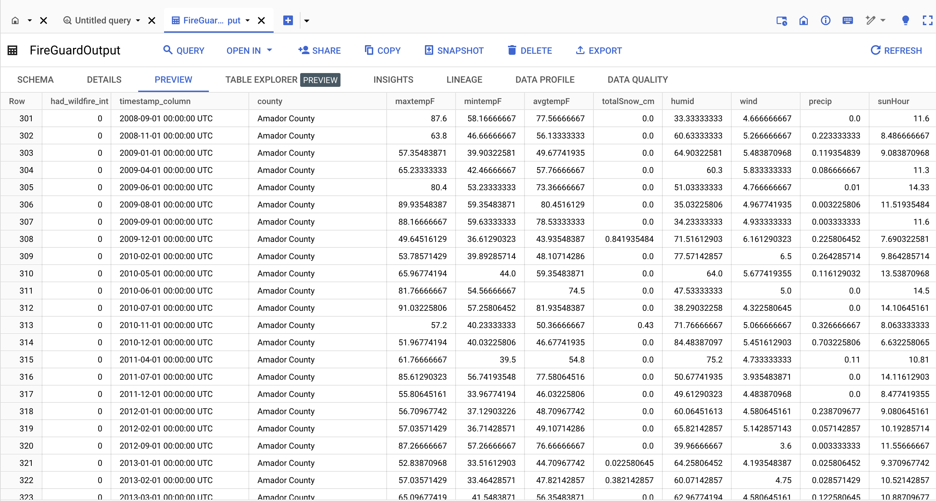Click the magic wand edit icon
Viewport: 936px width, 501px height.
[870, 21]
